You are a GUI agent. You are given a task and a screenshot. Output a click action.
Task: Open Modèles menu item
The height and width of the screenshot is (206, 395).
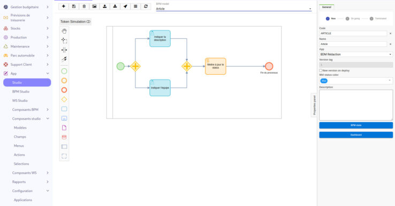pyautogui.click(x=20, y=128)
